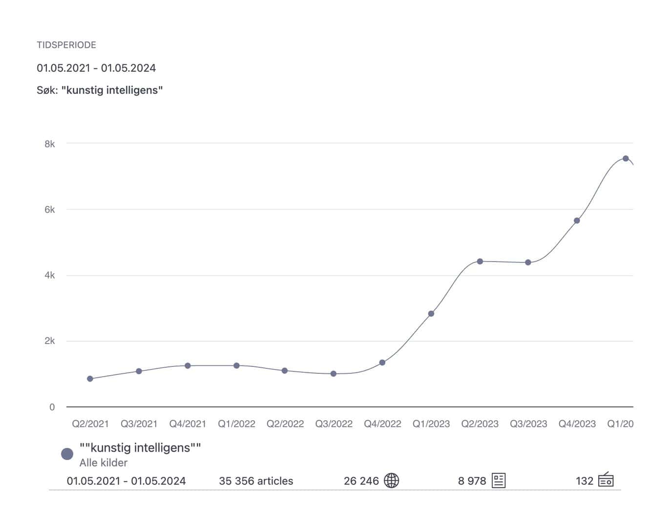The image size is (670, 527).
Task: Select the Q3/2023 data point
Action: [528, 263]
